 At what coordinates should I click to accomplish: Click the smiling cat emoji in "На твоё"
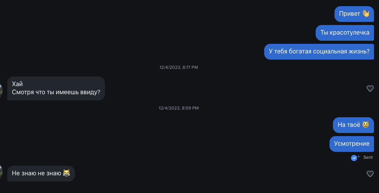pyautogui.click(x=366, y=125)
